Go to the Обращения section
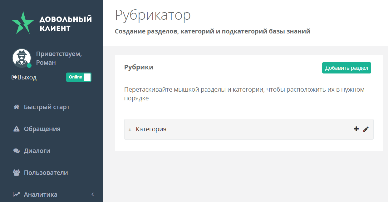Screen dimensions: 388x202 tap(42, 129)
